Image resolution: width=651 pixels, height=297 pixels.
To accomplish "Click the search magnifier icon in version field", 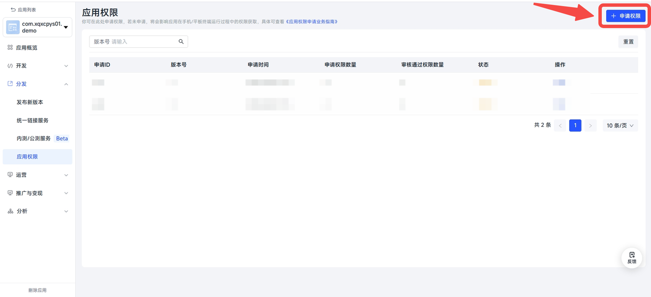I will tap(181, 42).
